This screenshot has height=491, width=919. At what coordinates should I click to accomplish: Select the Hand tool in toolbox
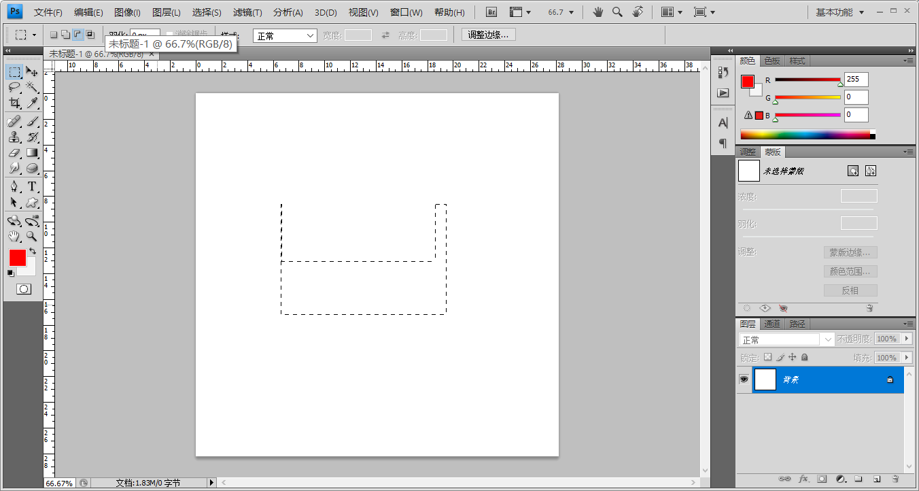coord(14,236)
